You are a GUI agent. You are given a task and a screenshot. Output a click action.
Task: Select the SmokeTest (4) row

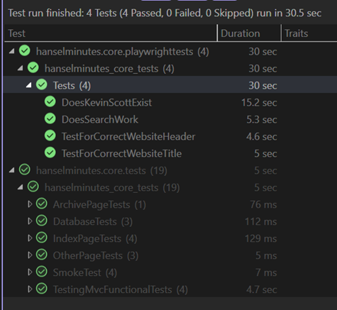[170, 272]
